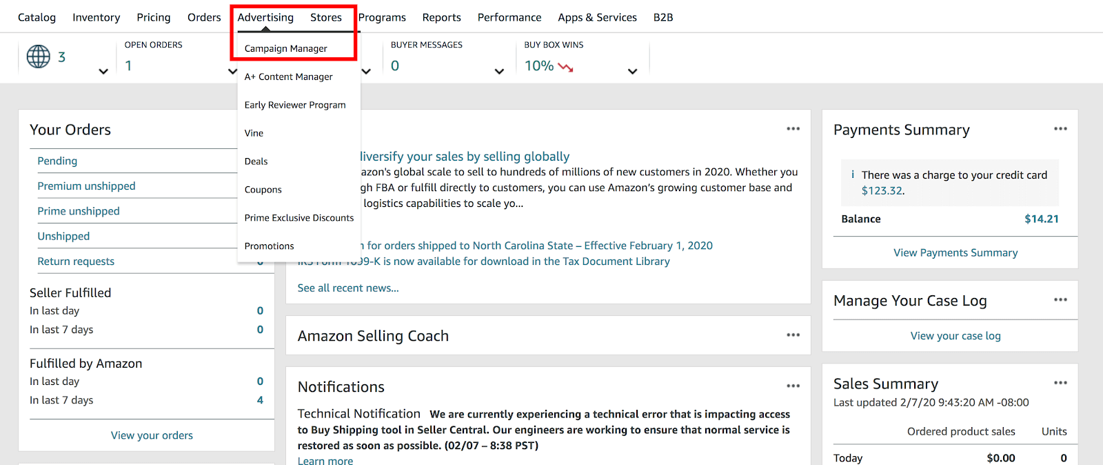Open Amazon Selling Coach three-dot menu
The image size is (1103, 465).
pyautogui.click(x=793, y=335)
